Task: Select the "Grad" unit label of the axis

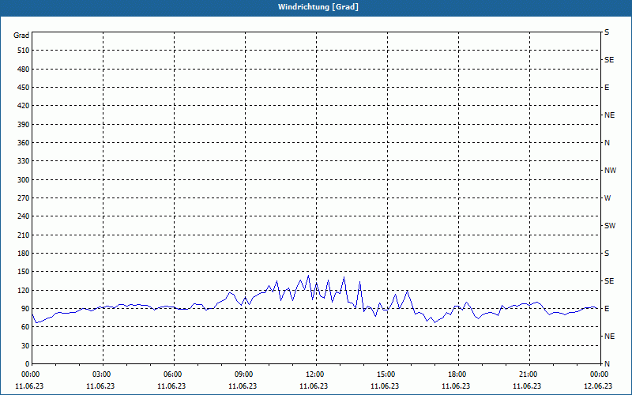Action: coord(21,36)
